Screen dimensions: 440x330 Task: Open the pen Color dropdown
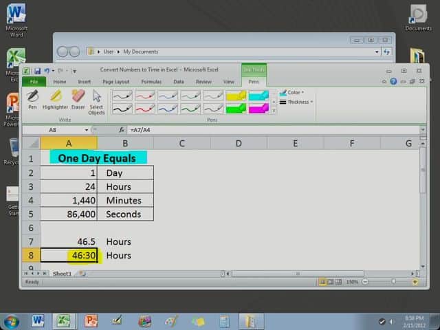[x=291, y=92]
